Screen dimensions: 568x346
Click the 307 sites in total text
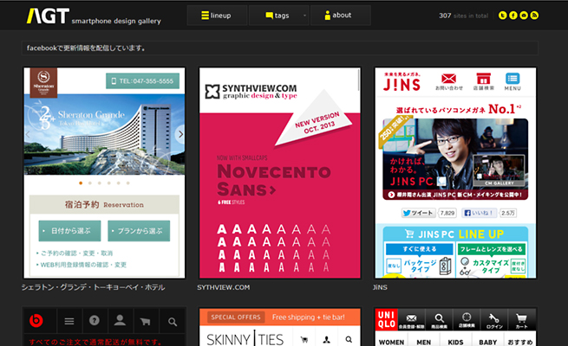pyautogui.click(x=463, y=16)
